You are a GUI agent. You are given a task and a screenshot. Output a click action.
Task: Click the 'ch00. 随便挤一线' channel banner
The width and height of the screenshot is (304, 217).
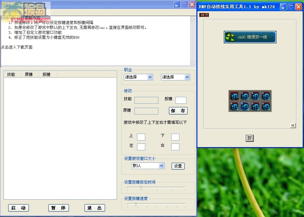(250, 37)
